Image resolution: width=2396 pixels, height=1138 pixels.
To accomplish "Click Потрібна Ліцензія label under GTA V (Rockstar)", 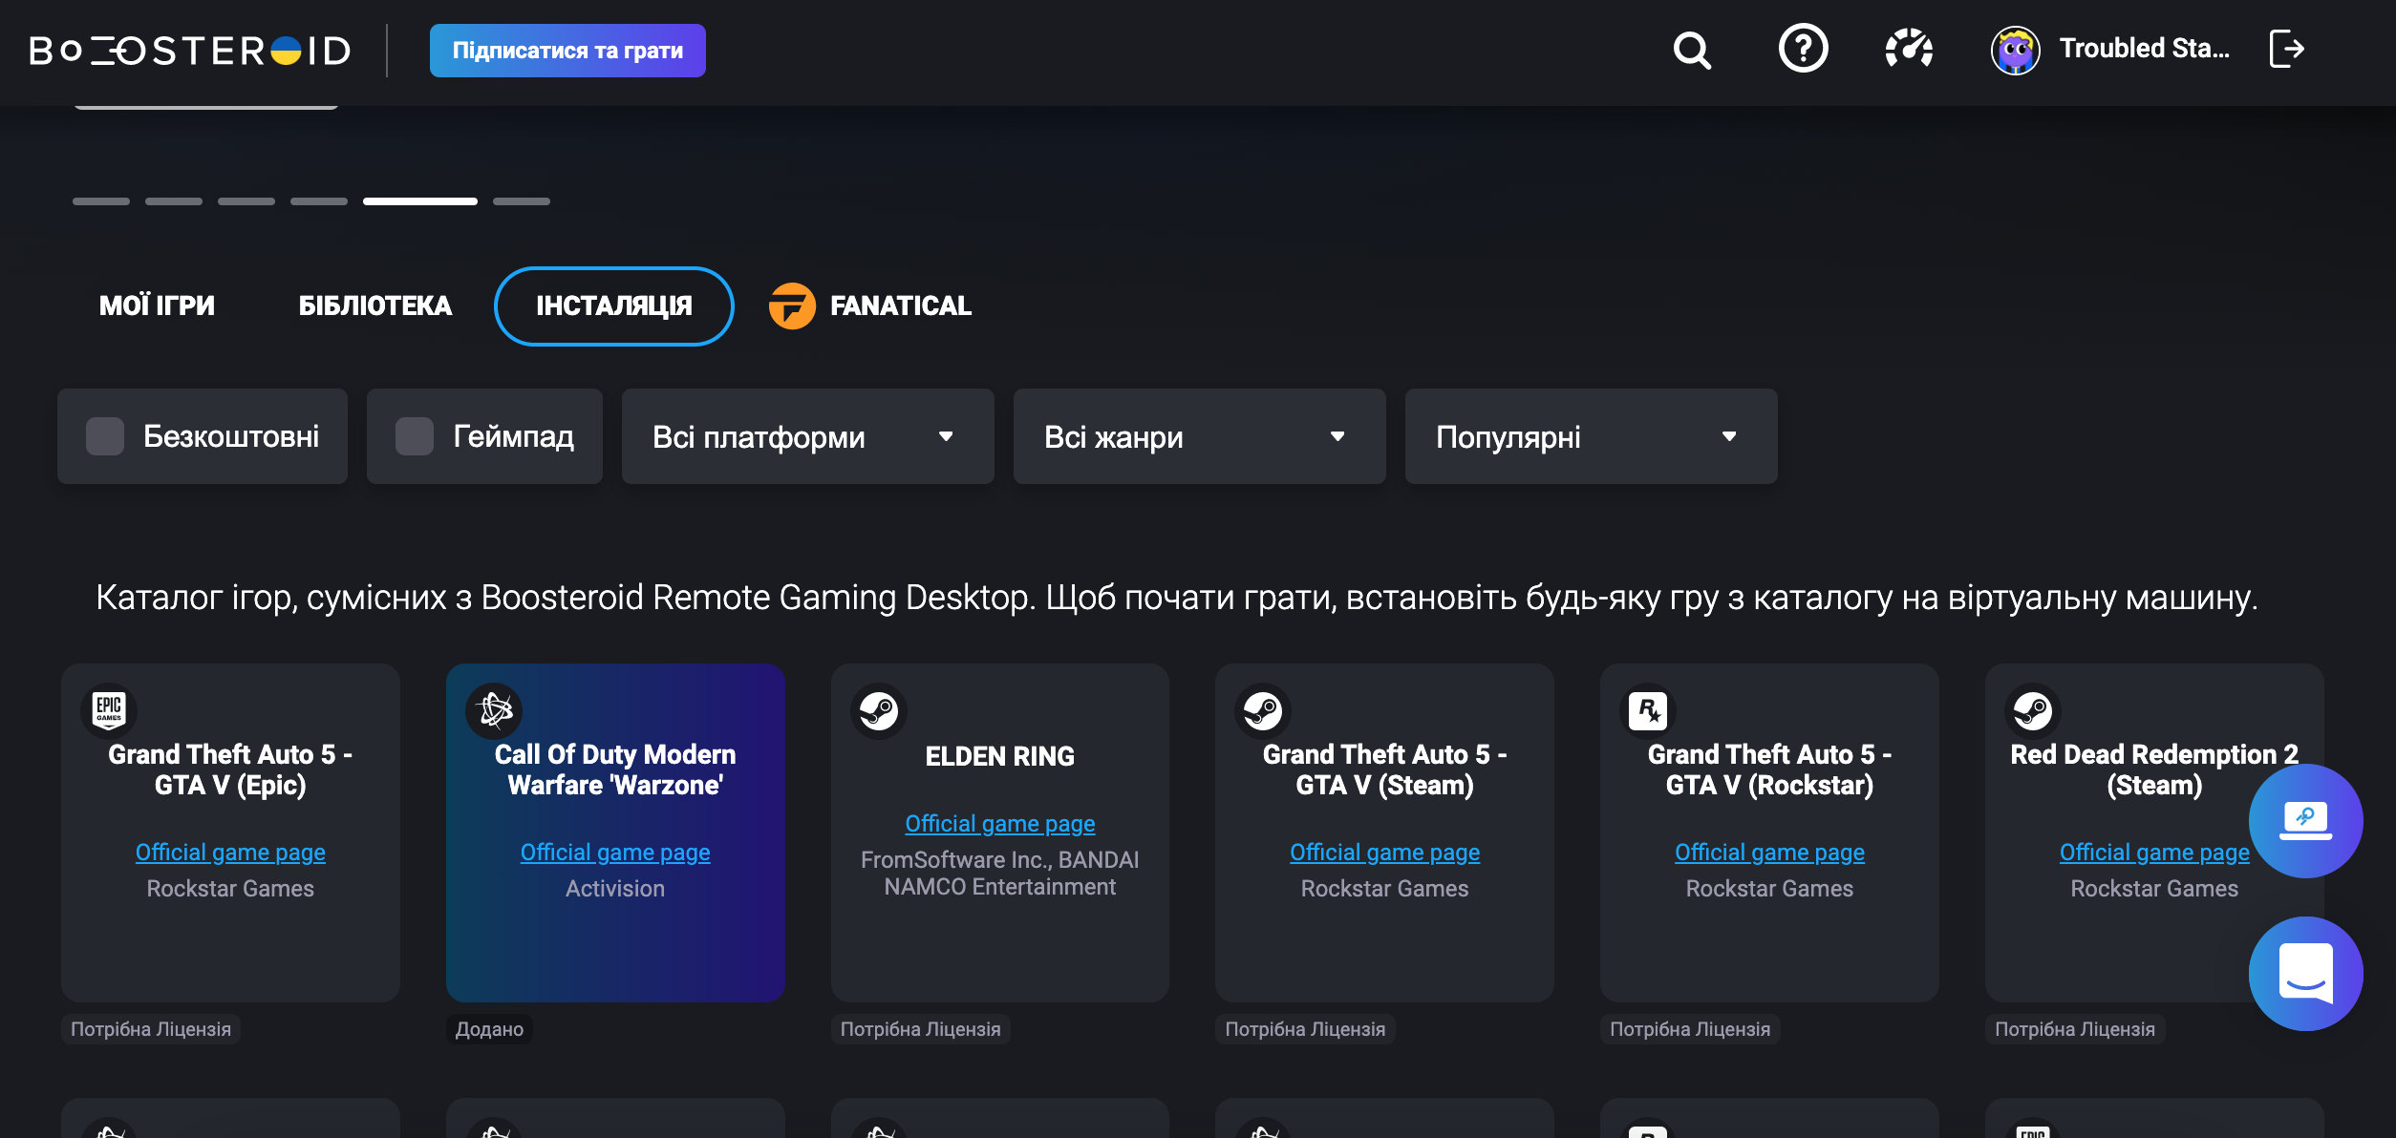I will pyautogui.click(x=1690, y=1029).
